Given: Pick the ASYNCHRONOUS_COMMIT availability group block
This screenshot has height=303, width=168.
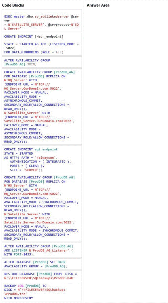Looking at the screenshot, I should coord(42,107).
